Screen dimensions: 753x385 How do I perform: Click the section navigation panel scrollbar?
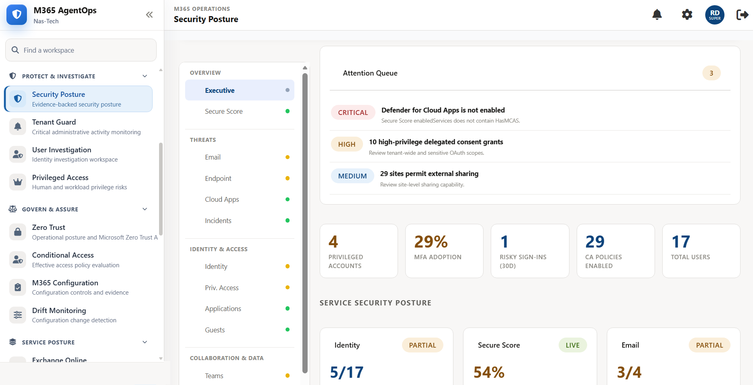[305, 223]
